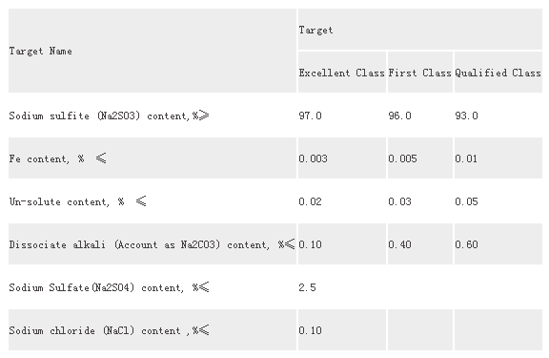Click the 0.02 value cell
This screenshot has height=358, width=549.
(342, 201)
